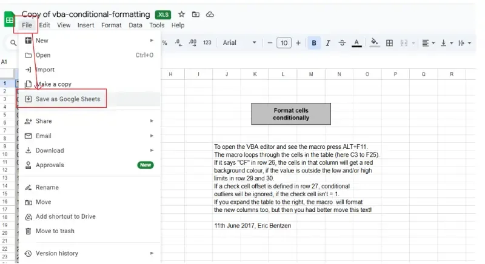Toggle bold formatting
Image resolution: width=485 pixels, height=264 pixels.
314,43
